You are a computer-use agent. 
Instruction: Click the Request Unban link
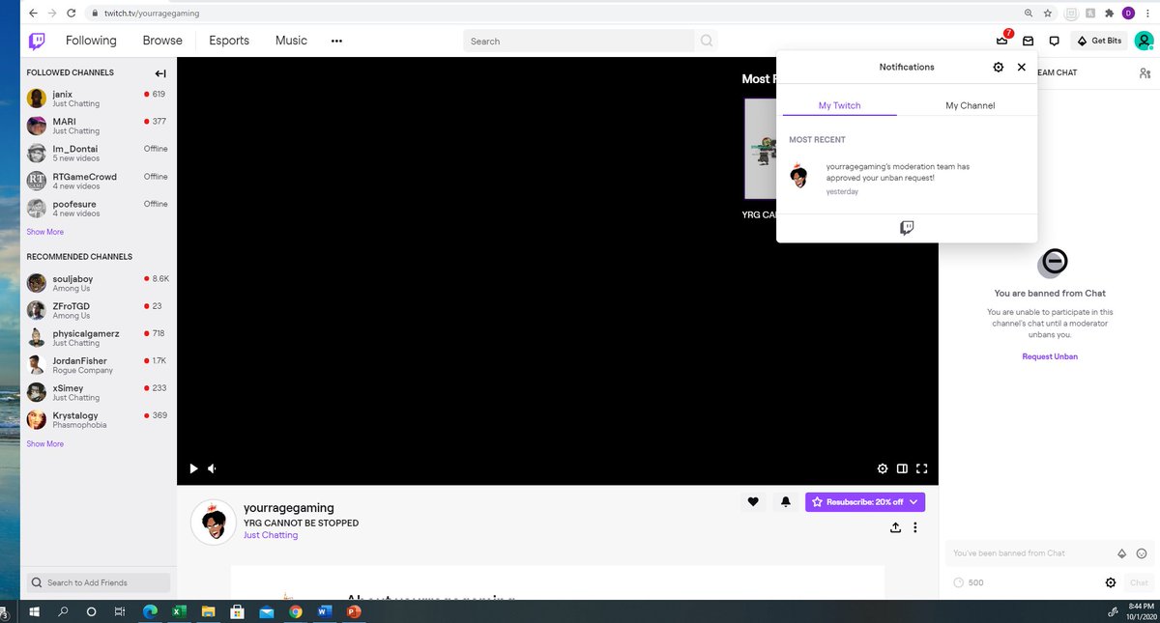click(1050, 356)
